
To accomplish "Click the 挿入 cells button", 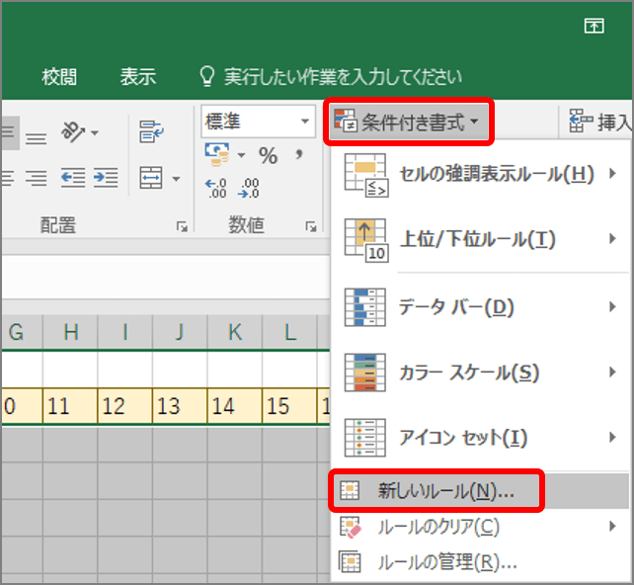I will pyautogui.click(x=600, y=122).
